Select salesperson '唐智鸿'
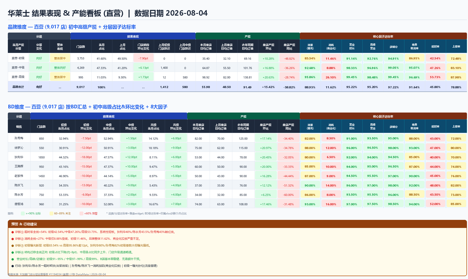Image resolution: width=468 pixels, height=279 pixels. (x=19, y=204)
